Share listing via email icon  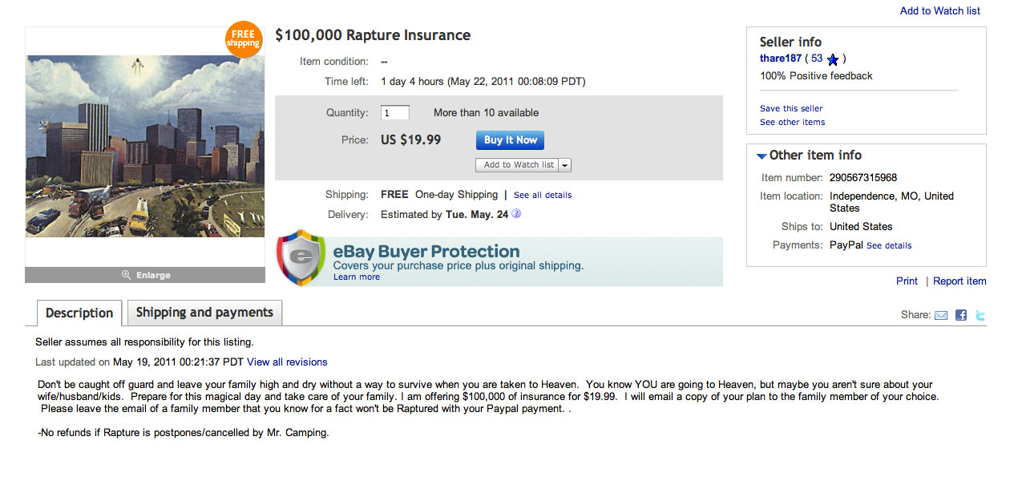click(941, 315)
